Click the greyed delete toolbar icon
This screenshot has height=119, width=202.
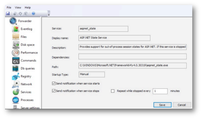coord(26,13)
